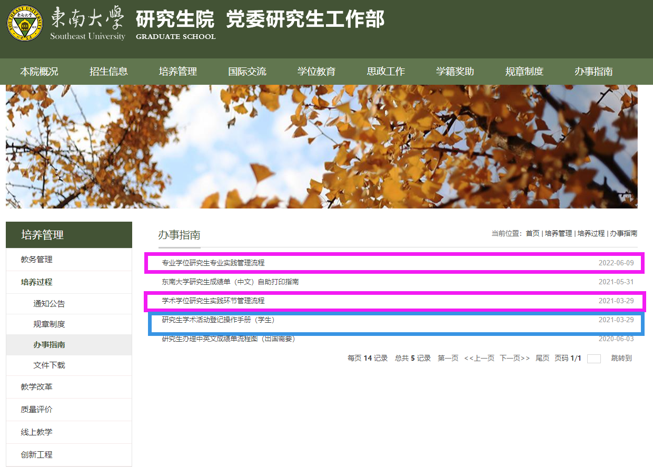Go to 国际交流 section
The height and width of the screenshot is (467, 653).
coord(247,72)
